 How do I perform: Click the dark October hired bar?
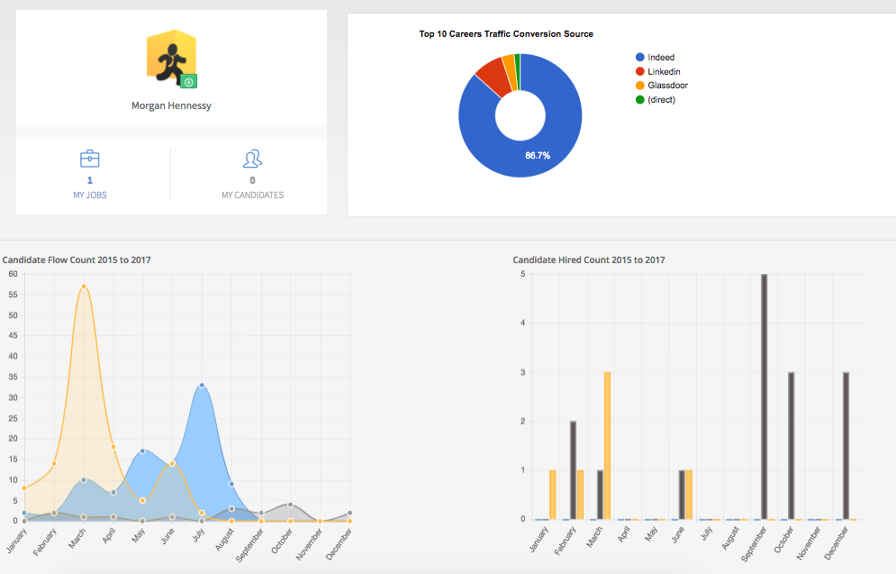[x=791, y=446]
